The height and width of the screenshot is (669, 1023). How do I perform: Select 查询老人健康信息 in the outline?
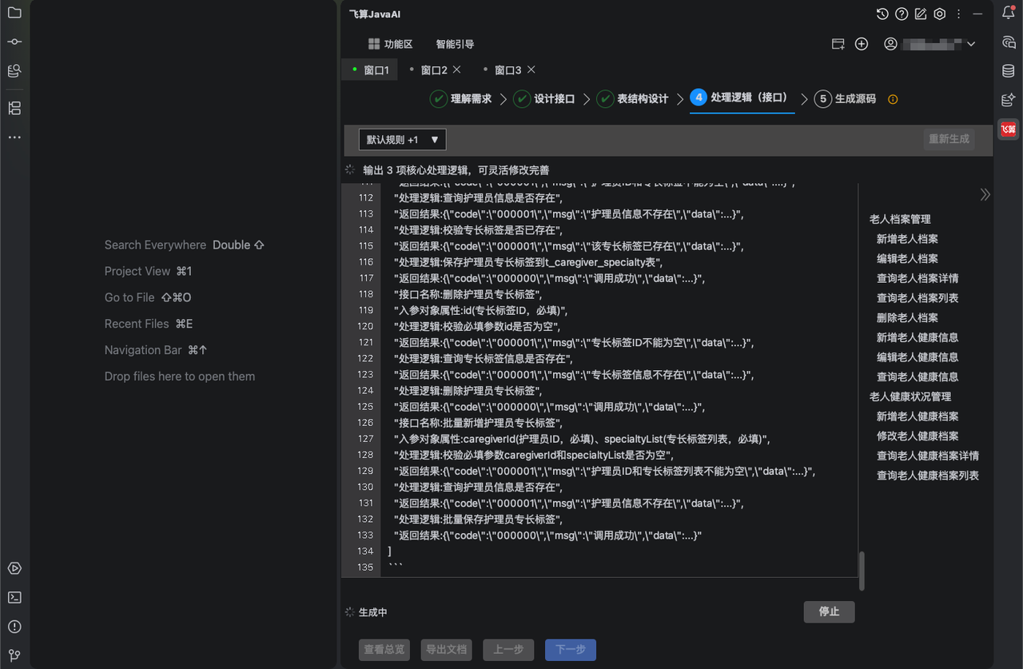[918, 377]
